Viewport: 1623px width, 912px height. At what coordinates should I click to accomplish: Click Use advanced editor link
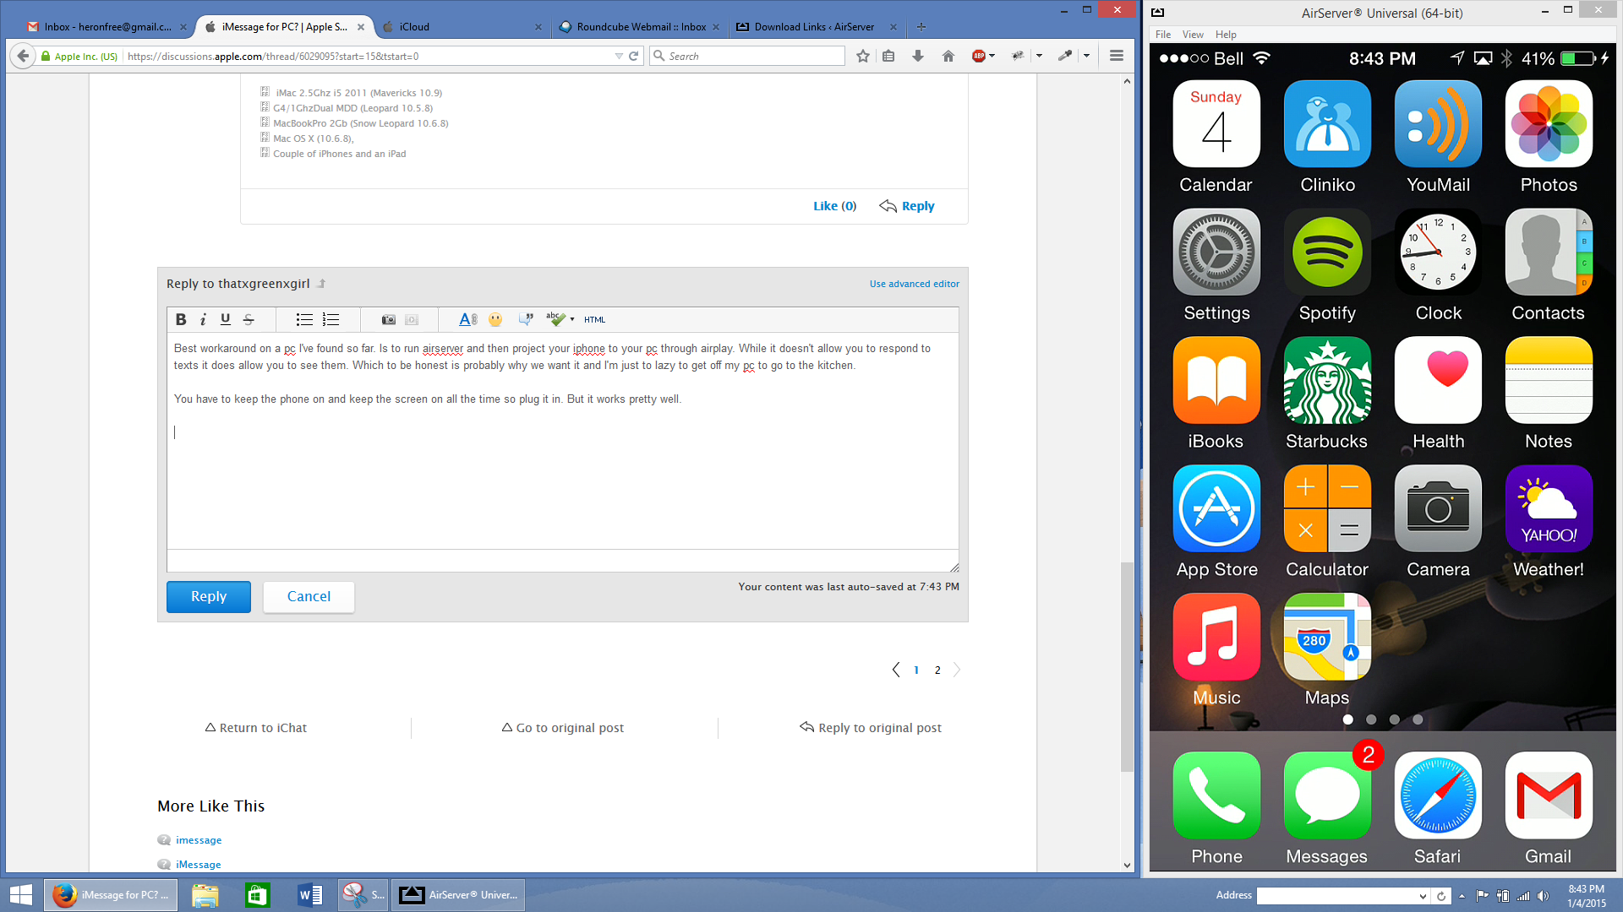(x=914, y=284)
